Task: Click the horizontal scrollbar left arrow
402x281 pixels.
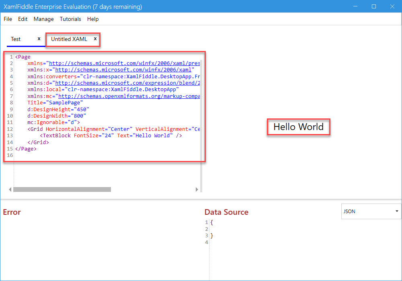Action: click(x=10, y=189)
